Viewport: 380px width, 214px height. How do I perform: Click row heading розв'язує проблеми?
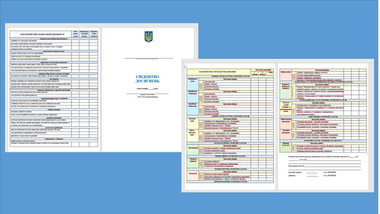[x=54, y=128]
